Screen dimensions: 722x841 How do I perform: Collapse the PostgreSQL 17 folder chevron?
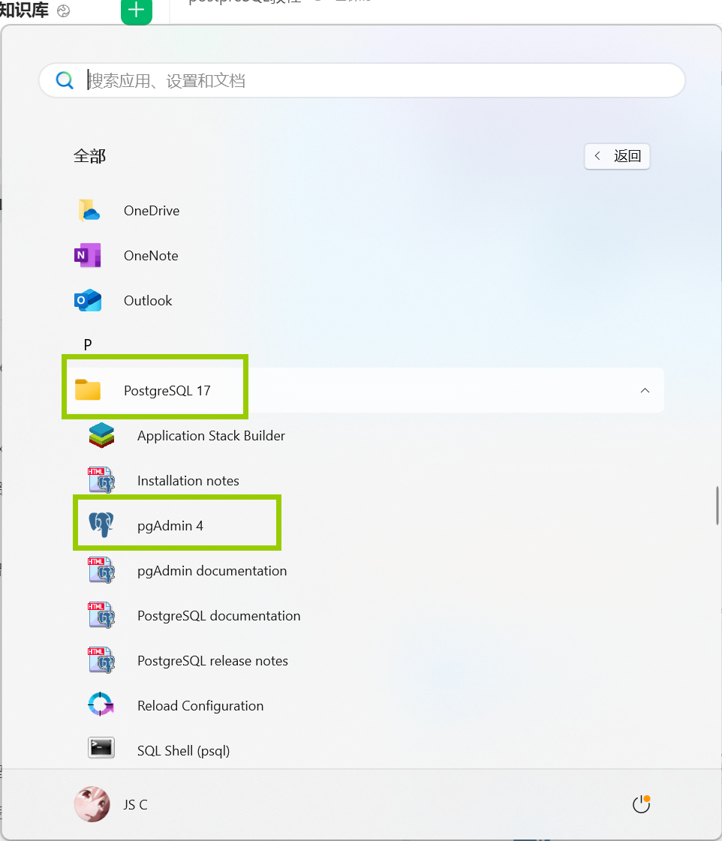(645, 390)
